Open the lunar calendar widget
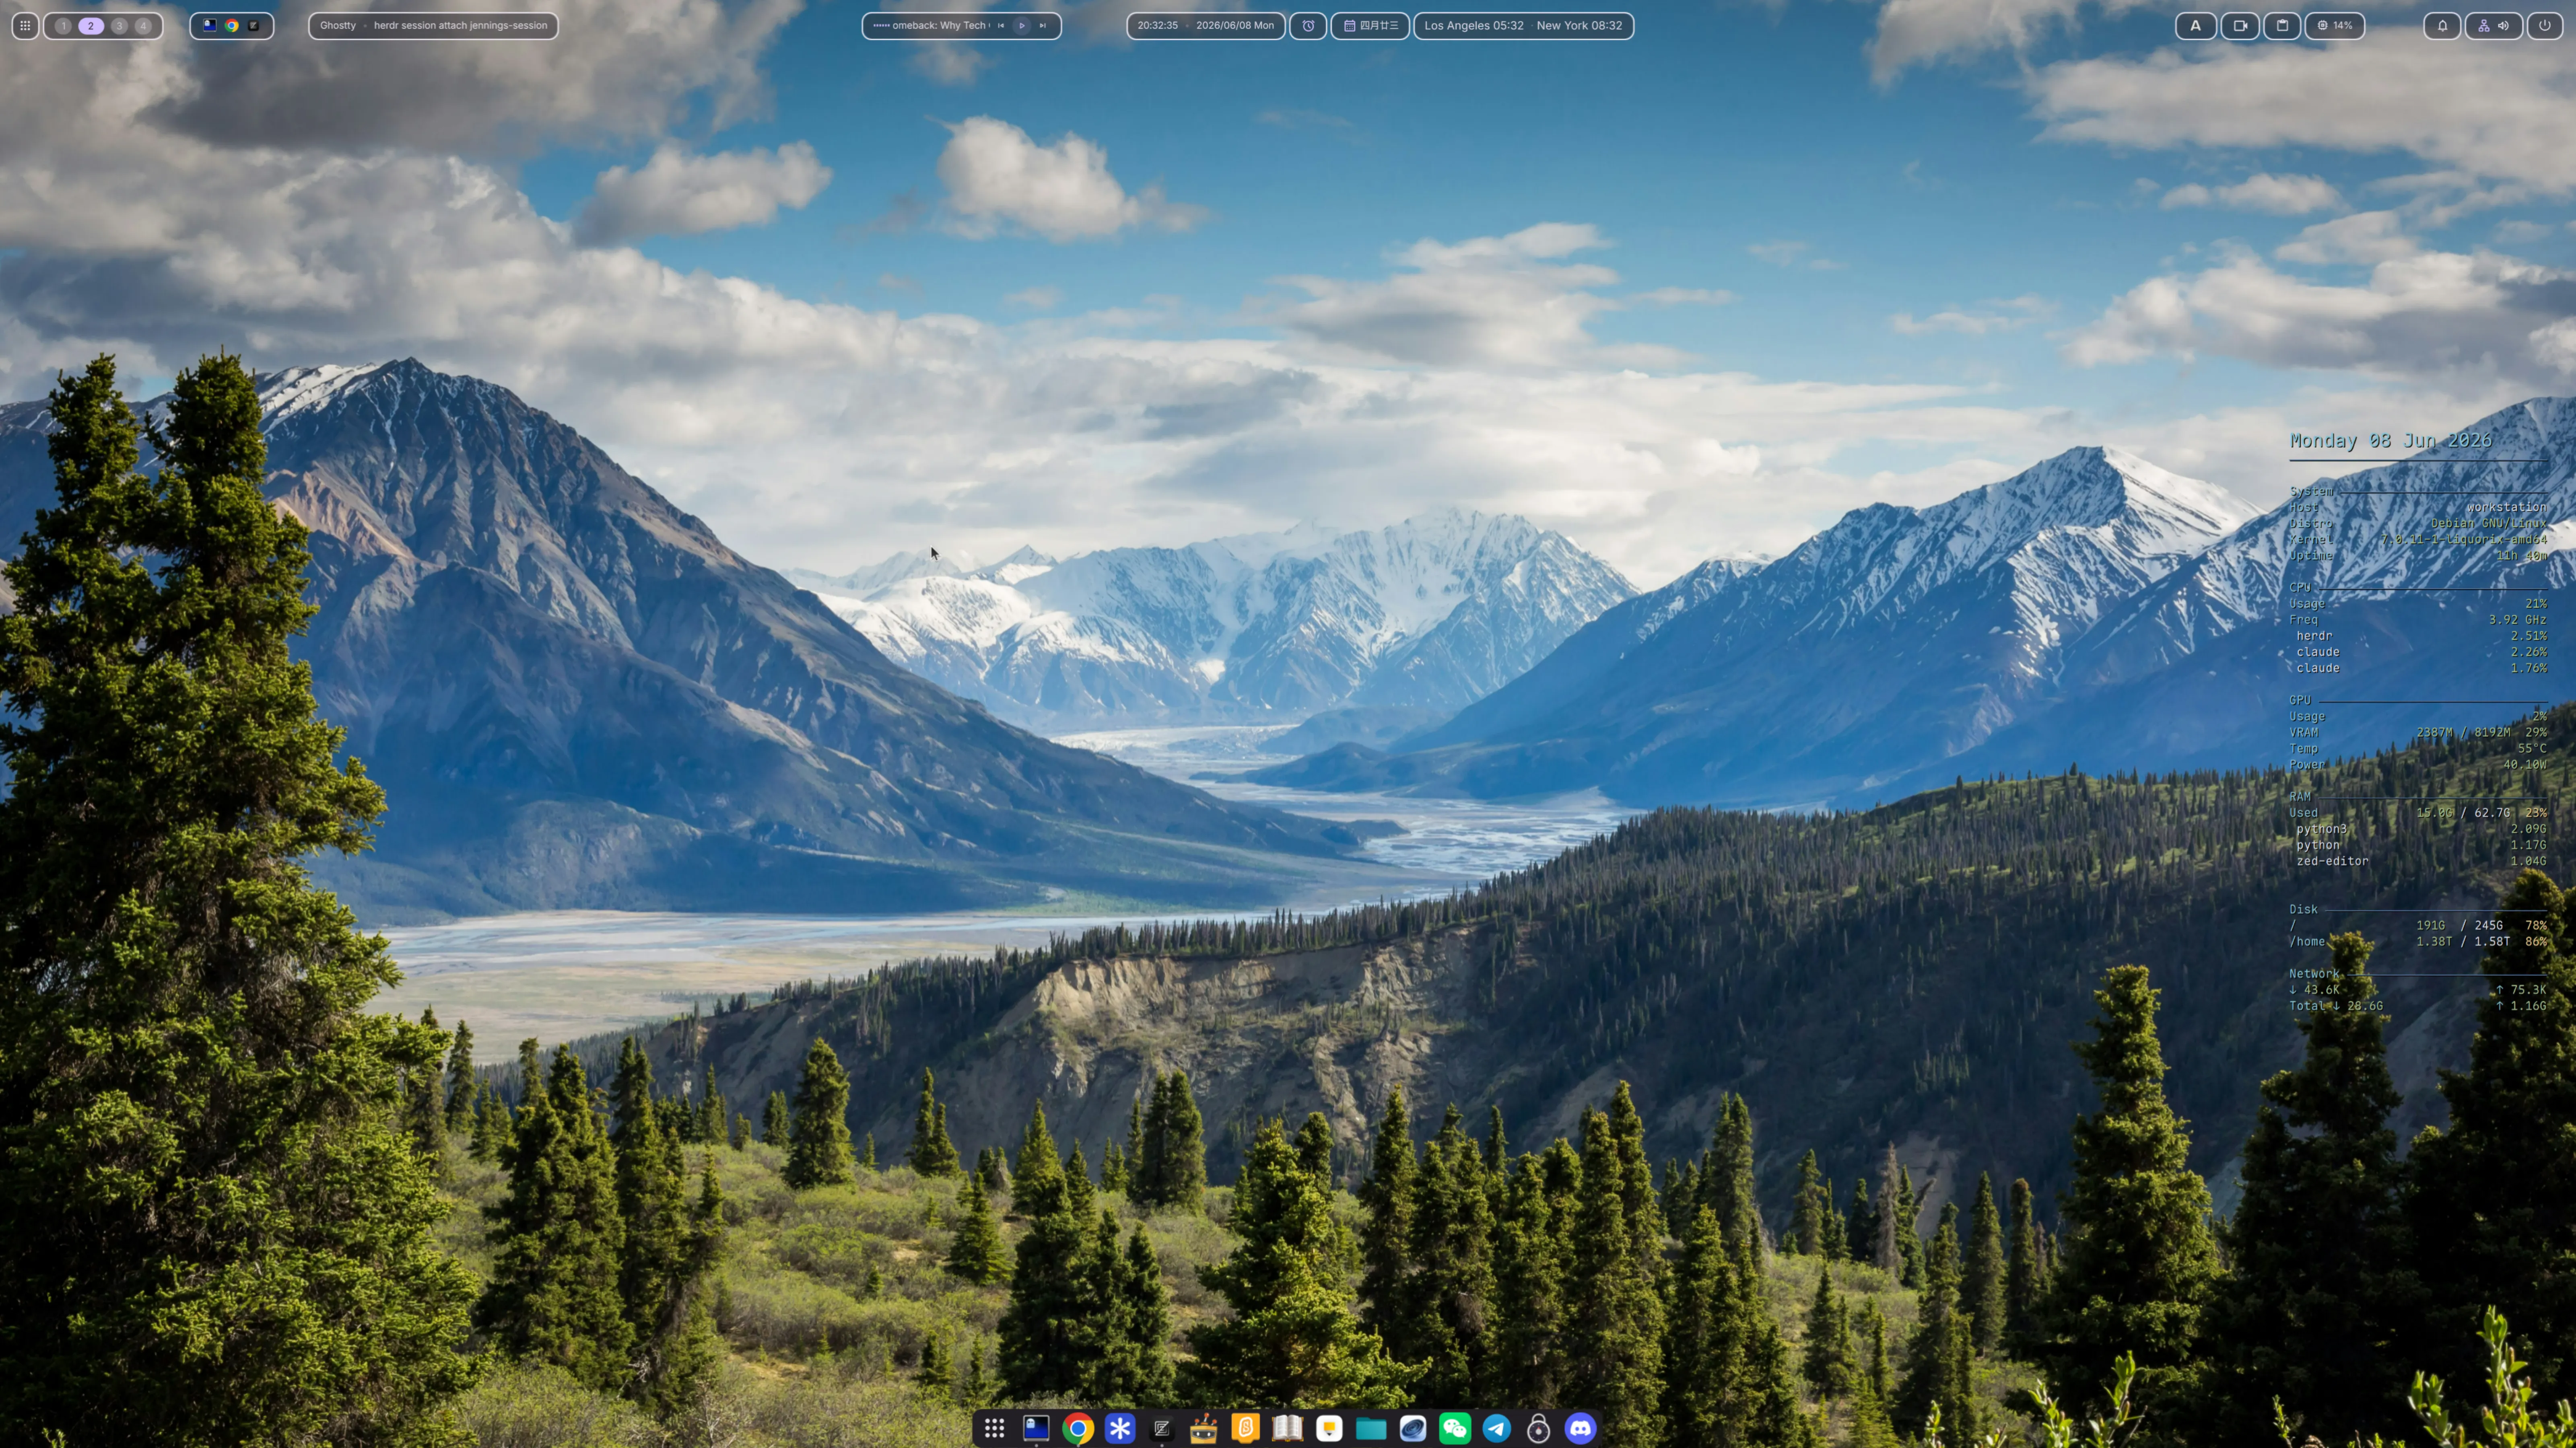The height and width of the screenshot is (1448, 2576). pyautogui.click(x=1370, y=26)
